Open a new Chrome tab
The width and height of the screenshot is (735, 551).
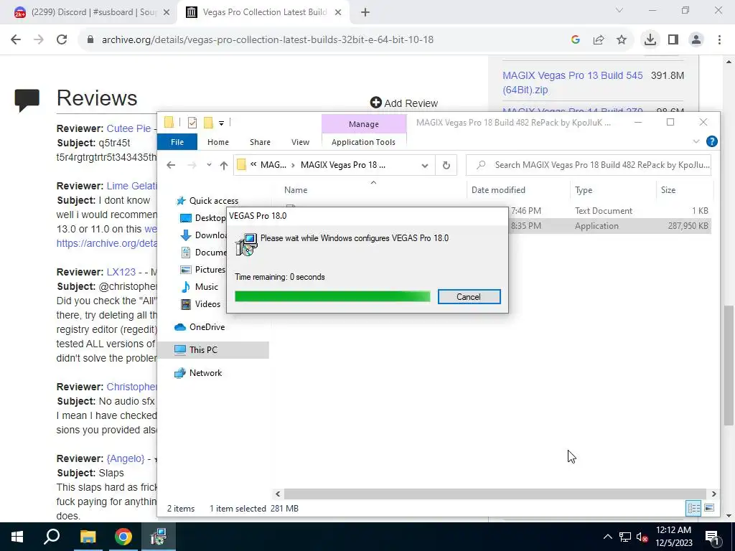[365, 13]
